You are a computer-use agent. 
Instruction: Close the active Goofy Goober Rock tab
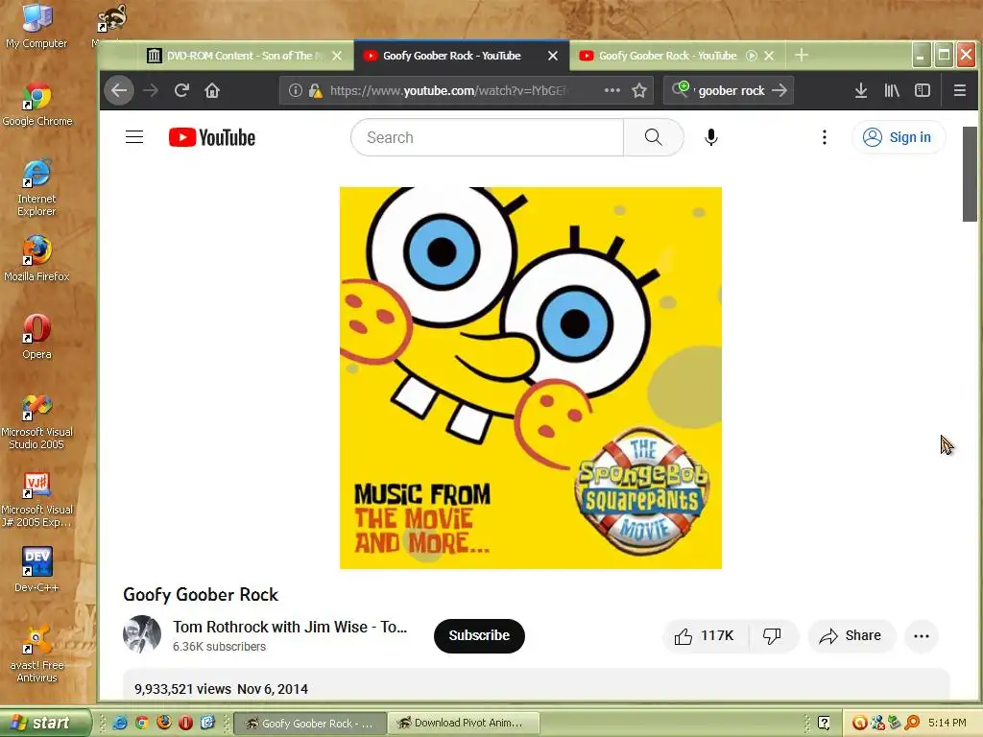click(x=552, y=56)
